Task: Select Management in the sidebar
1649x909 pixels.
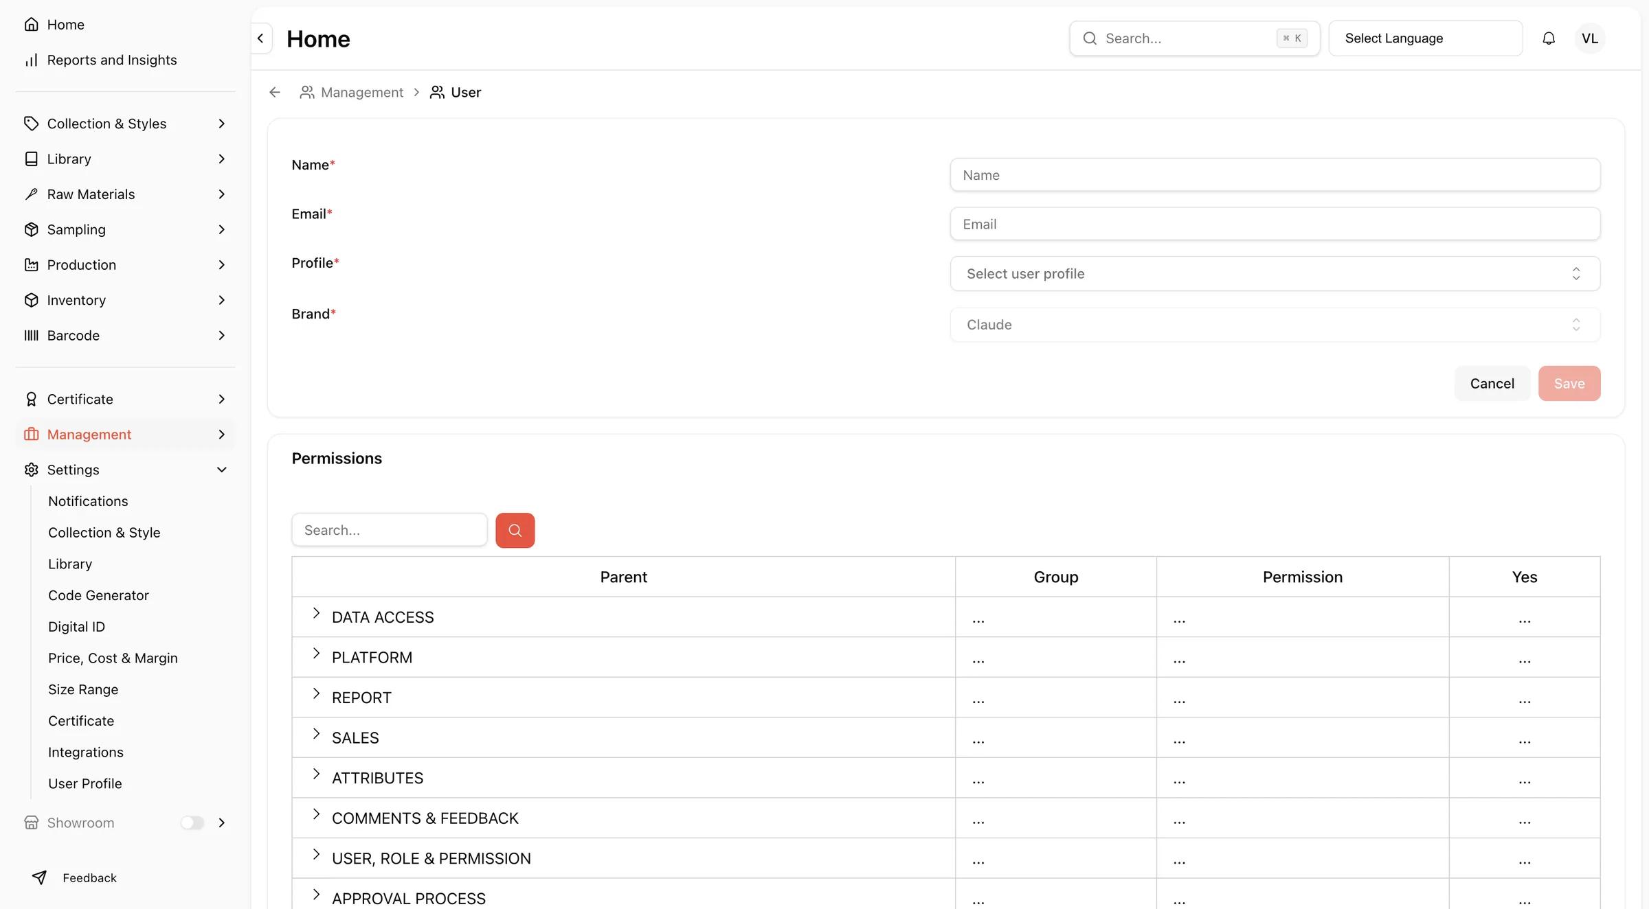Action: click(125, 435)
